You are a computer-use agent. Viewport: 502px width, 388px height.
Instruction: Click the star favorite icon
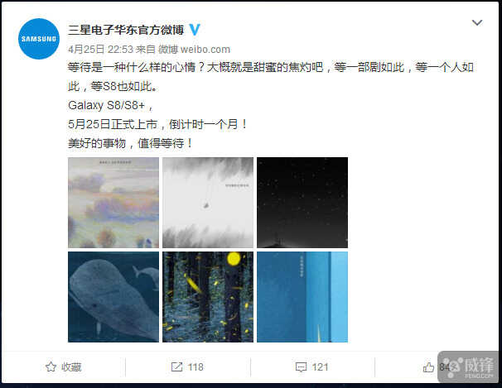tap(51, 367)
